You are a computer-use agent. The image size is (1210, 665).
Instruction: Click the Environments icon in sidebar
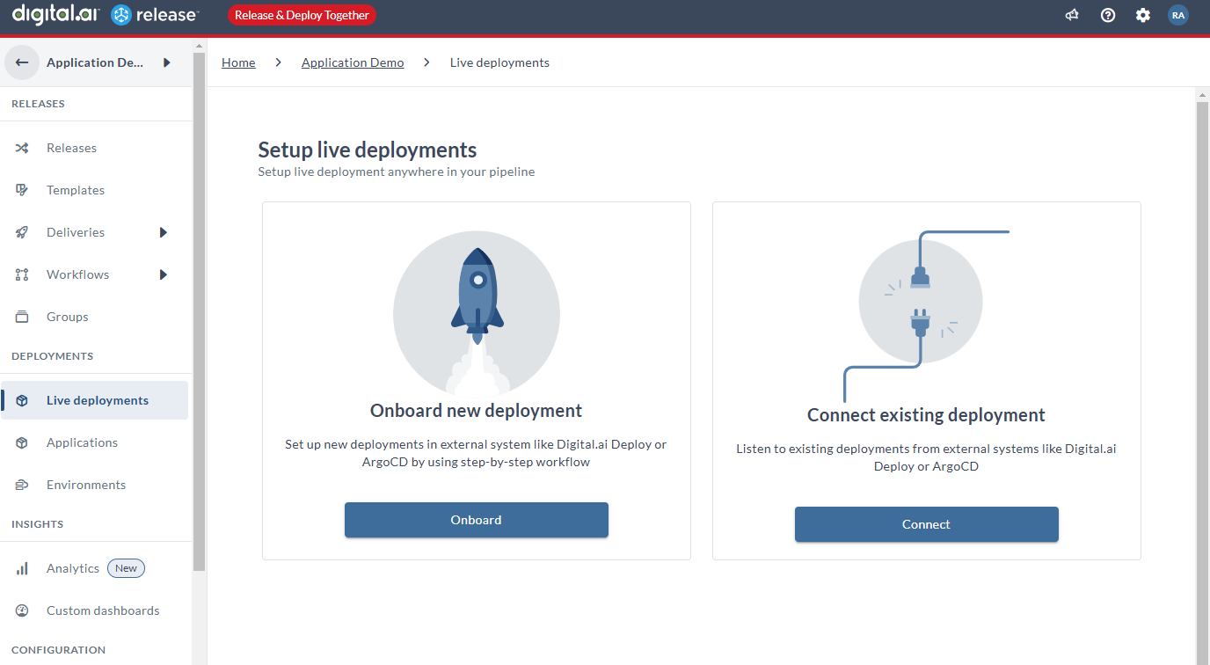point(22,485)
